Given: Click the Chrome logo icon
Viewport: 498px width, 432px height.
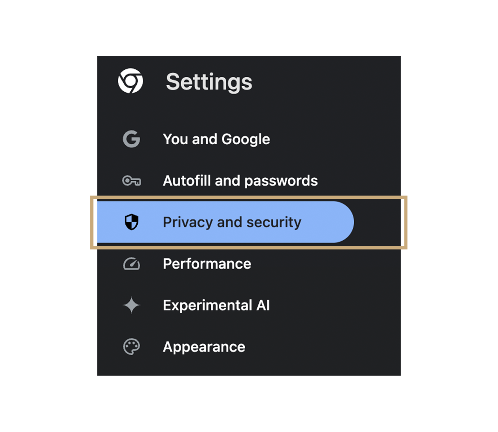Looking at the screenshot, I should click(x=130, y=81).
